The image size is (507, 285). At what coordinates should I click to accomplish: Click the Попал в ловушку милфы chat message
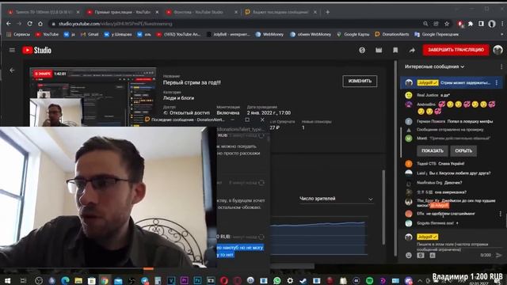point(470,121)
